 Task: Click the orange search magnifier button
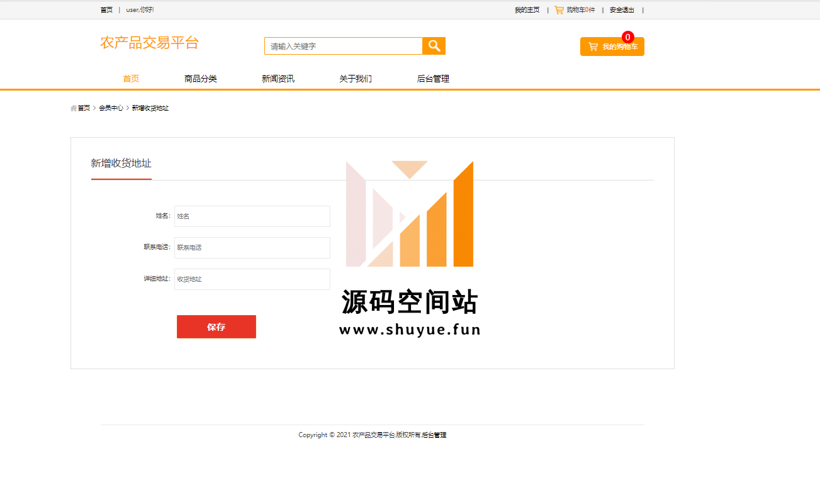coord(434,46)
